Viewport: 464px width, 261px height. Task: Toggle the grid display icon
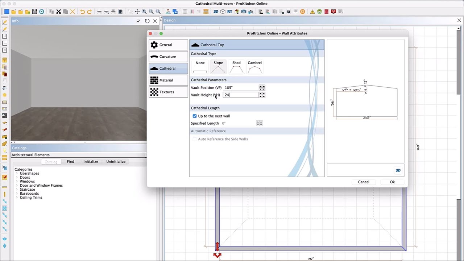point(185,12)
